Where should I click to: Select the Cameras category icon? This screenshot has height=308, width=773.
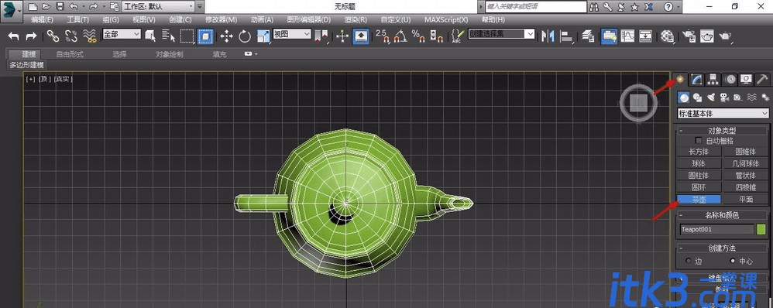724,98
